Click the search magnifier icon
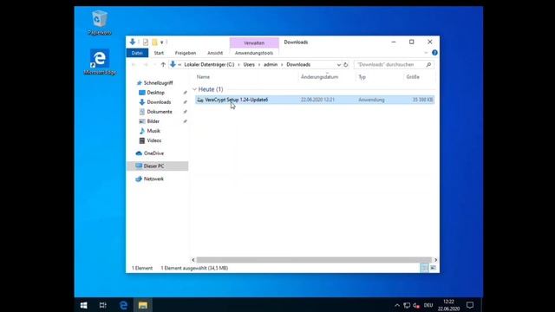The image size is (555, 312). click(x=428, y=65)
